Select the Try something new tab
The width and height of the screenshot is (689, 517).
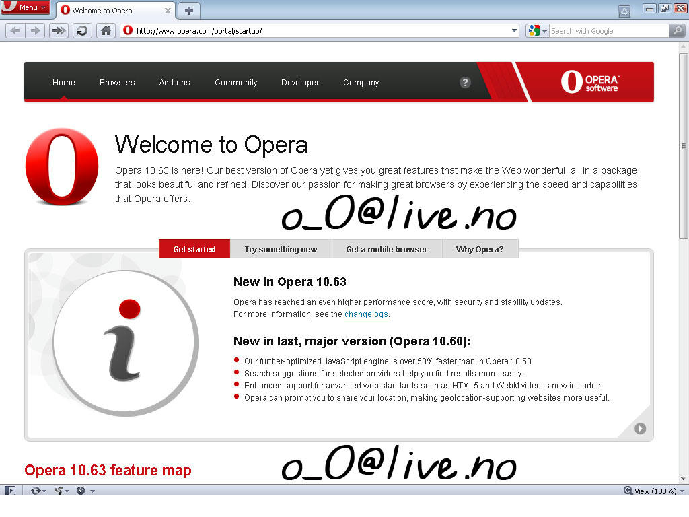click(281, 249)
